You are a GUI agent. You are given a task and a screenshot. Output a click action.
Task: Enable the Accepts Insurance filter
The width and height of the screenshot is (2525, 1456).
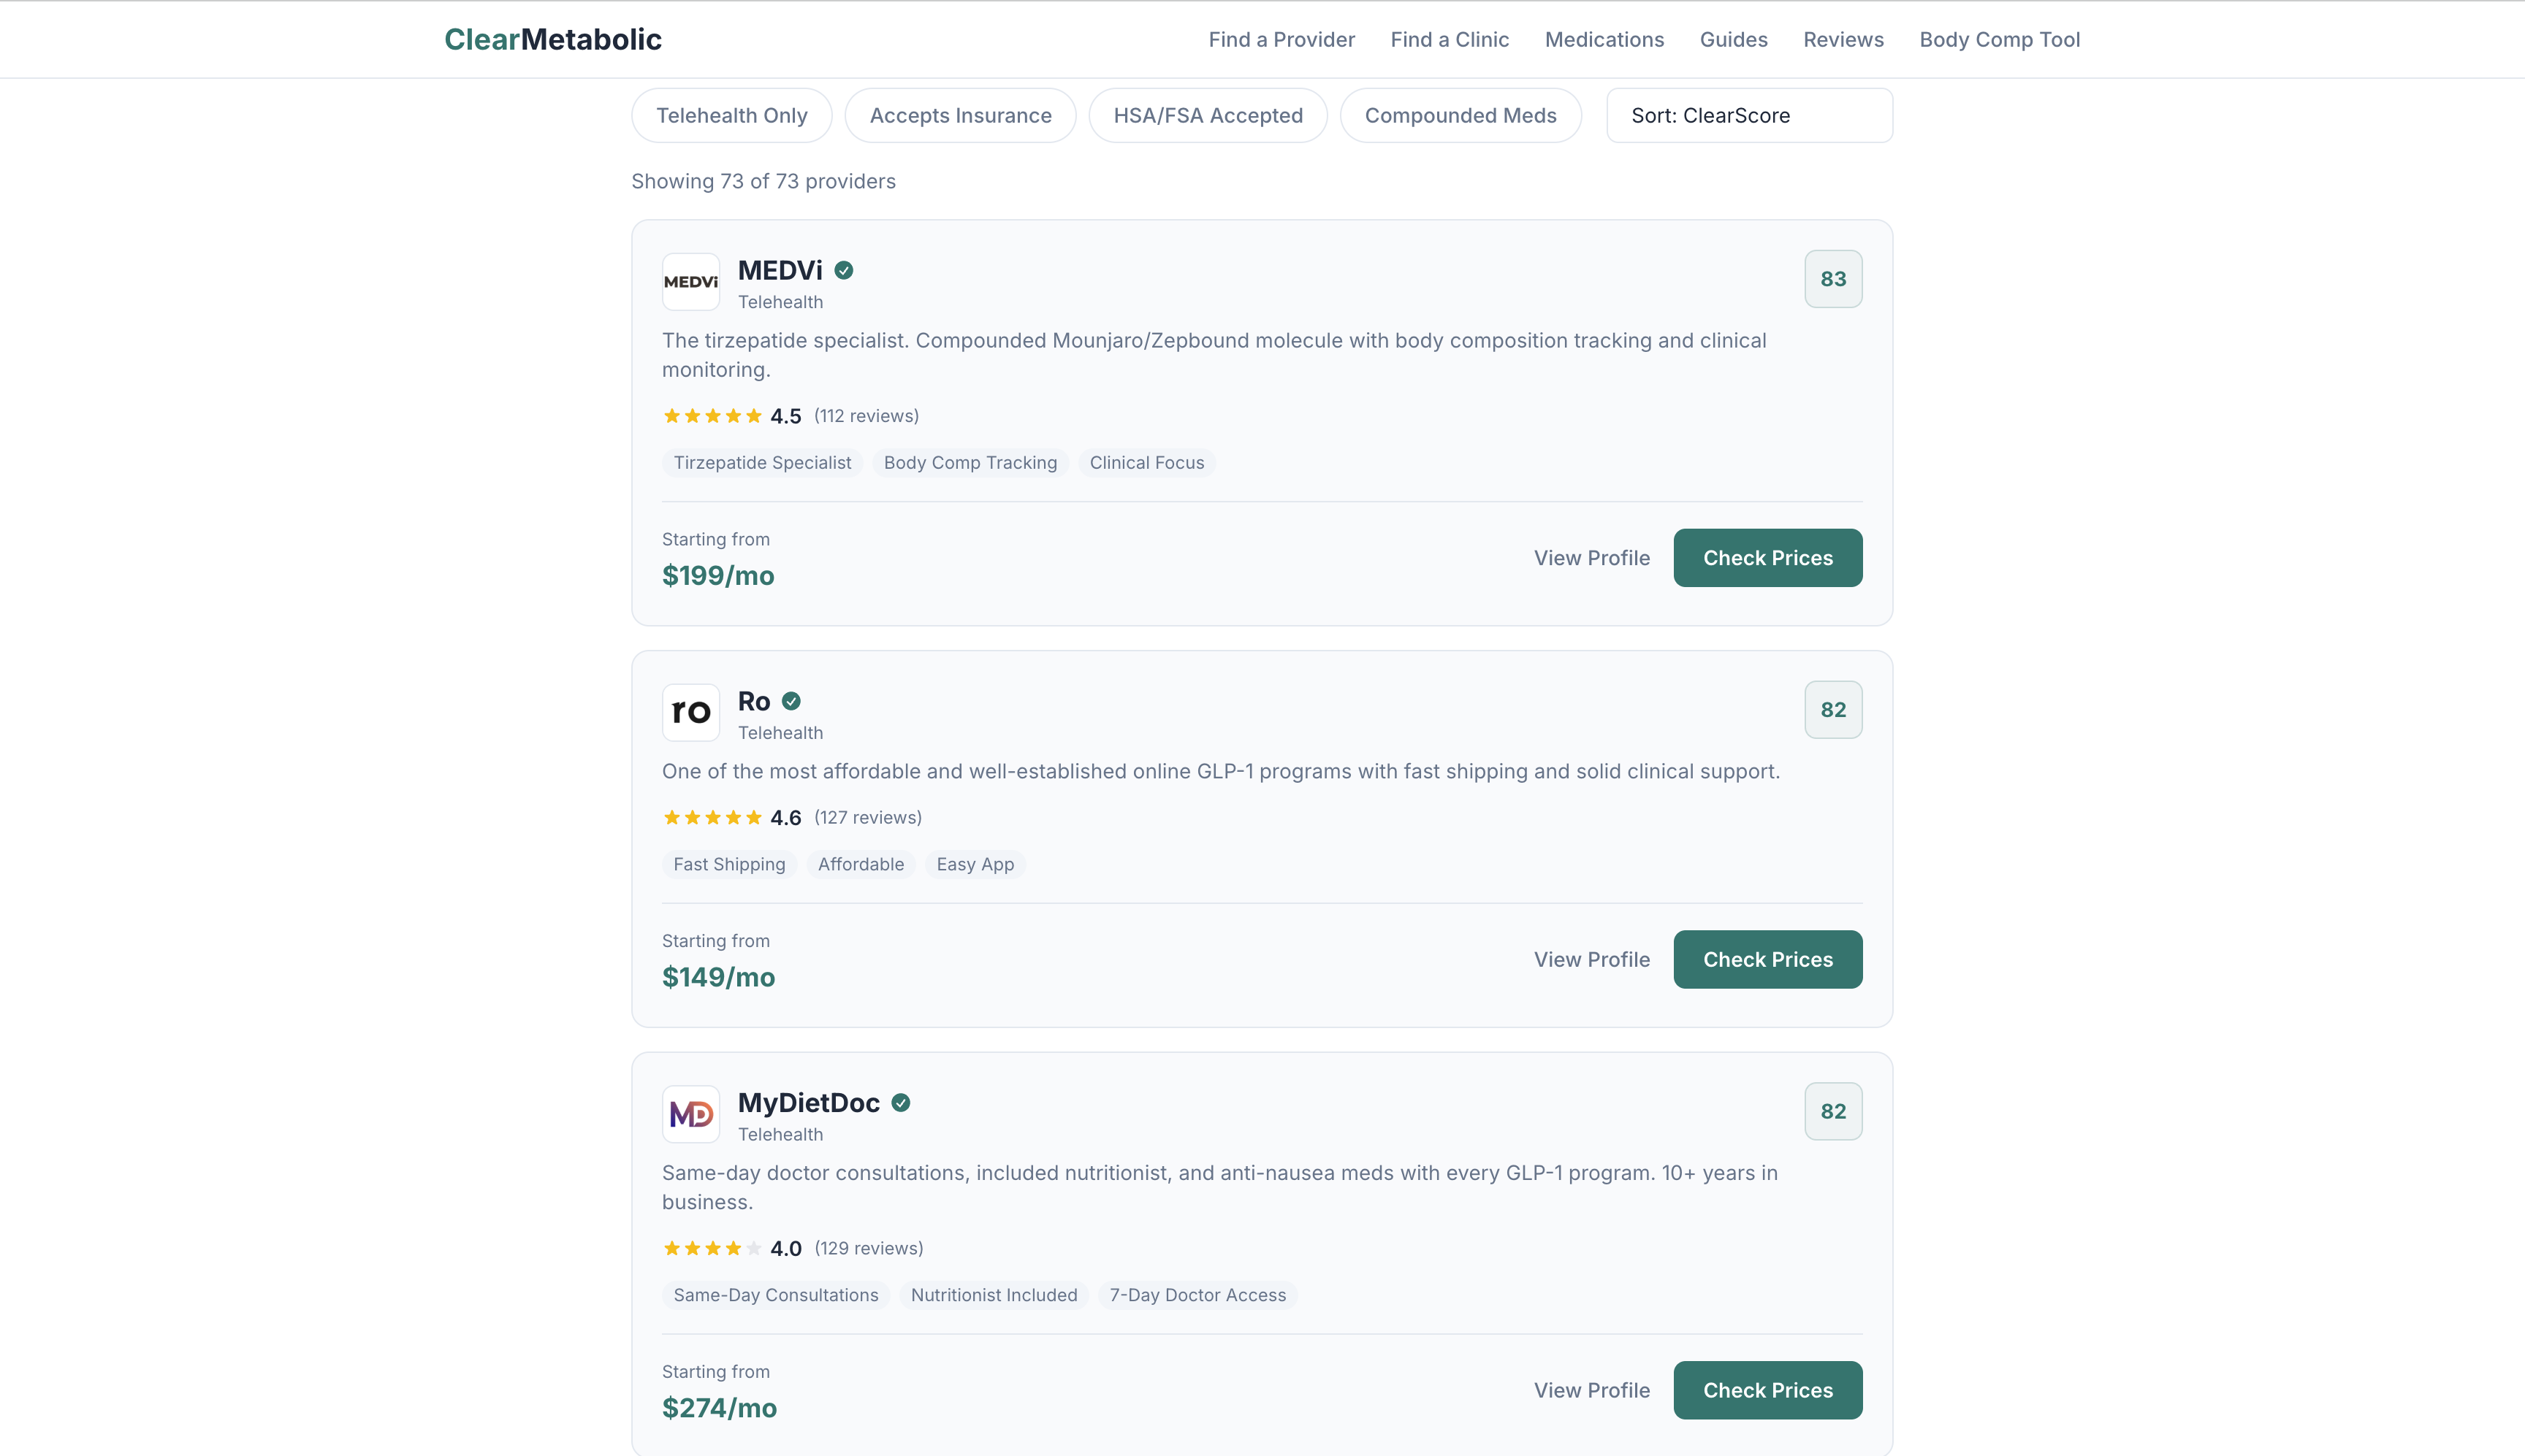959,115
